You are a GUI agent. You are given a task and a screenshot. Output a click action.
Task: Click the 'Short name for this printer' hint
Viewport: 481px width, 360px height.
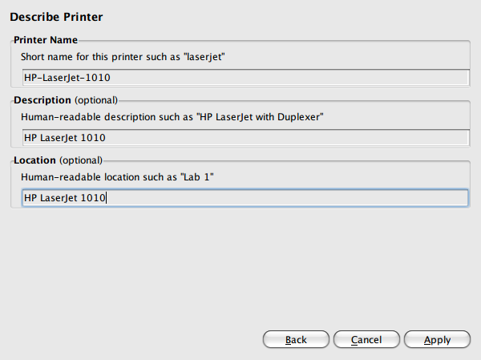tap(123, 57)
